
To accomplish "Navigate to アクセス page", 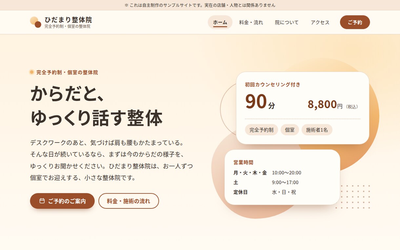I will click(320, 22).
